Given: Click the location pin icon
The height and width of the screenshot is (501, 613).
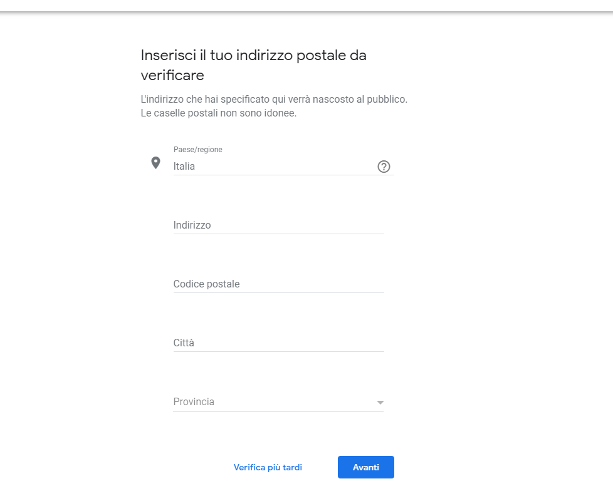Looking at the screenshot, I should (156, 163).
